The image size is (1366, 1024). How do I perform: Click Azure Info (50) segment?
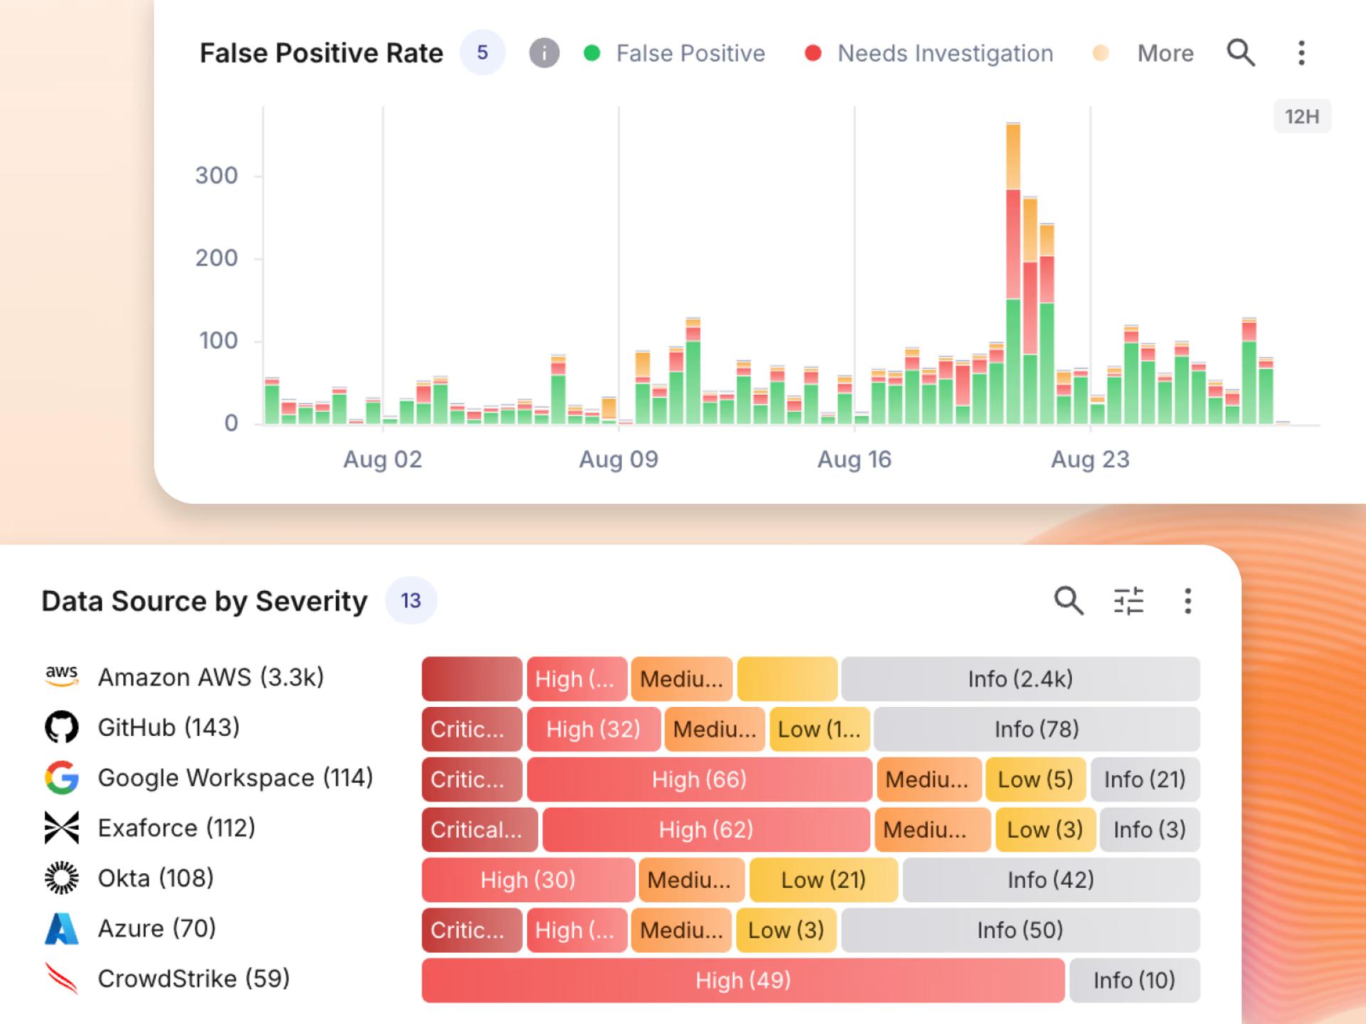pos(1020,930)
